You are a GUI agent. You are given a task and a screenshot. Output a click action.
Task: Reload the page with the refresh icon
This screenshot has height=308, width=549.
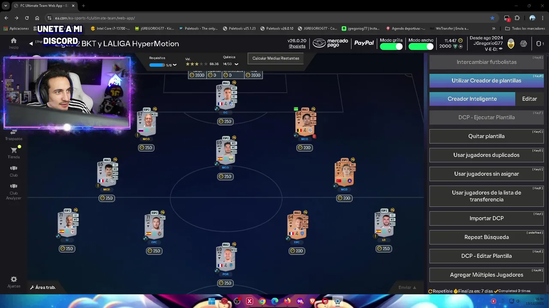27,18
